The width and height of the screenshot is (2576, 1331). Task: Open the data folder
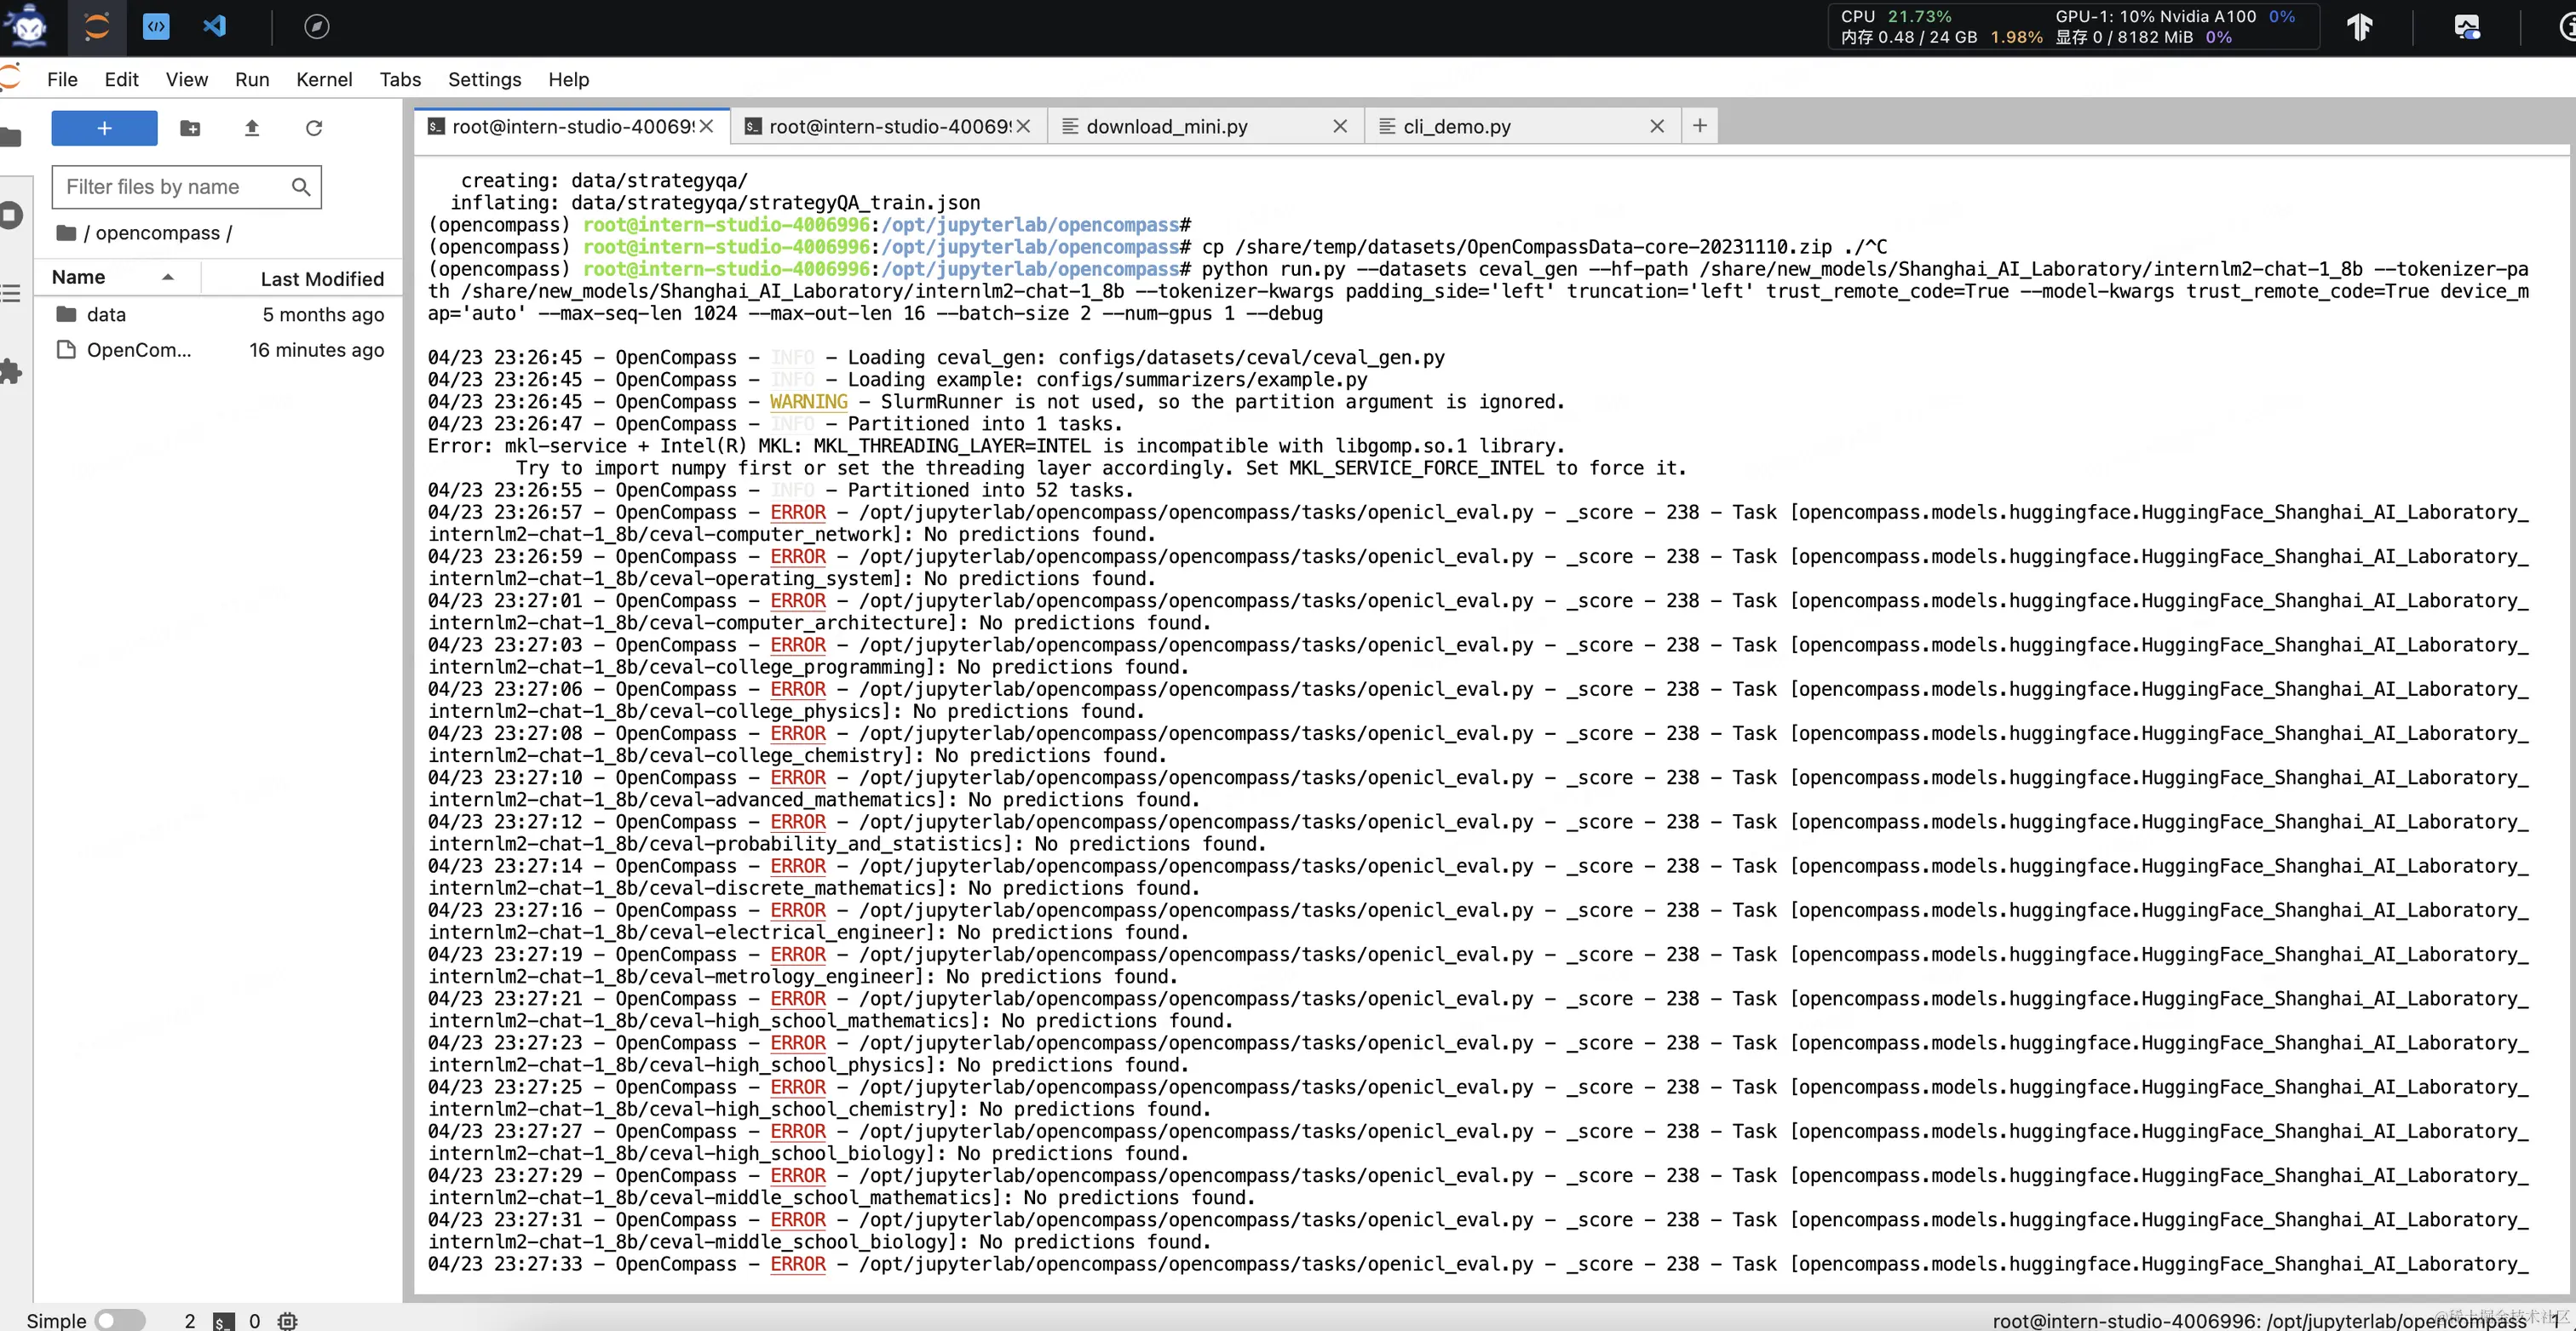pyautogui.click(x=106, y=315)
